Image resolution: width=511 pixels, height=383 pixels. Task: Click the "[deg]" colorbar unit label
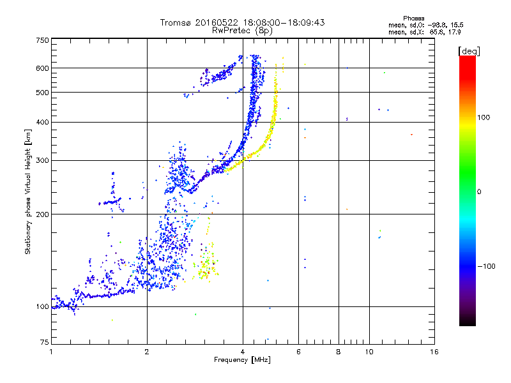tap(469, 51)
